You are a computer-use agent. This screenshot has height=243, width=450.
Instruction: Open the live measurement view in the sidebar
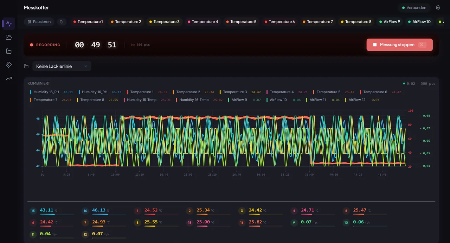(x=9, y=24)
